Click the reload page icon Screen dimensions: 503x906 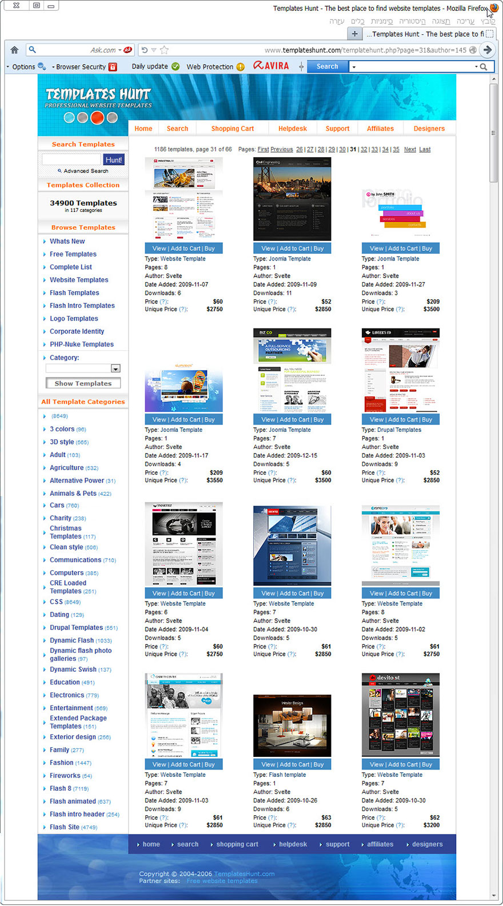click(145, 50)
